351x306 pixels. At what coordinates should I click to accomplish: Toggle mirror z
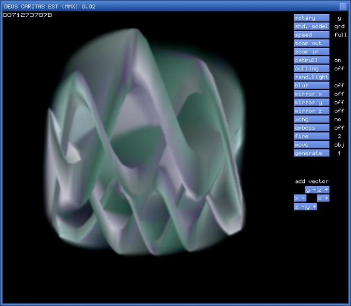[311, 111]
